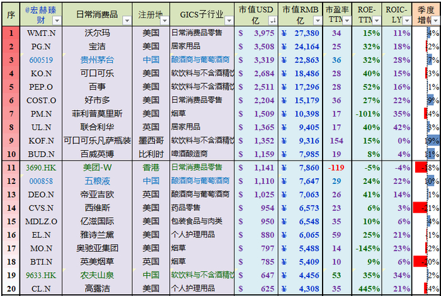441x296 pixels.
Task: Select ticker cell KOF.N
Action: point(41,141)
